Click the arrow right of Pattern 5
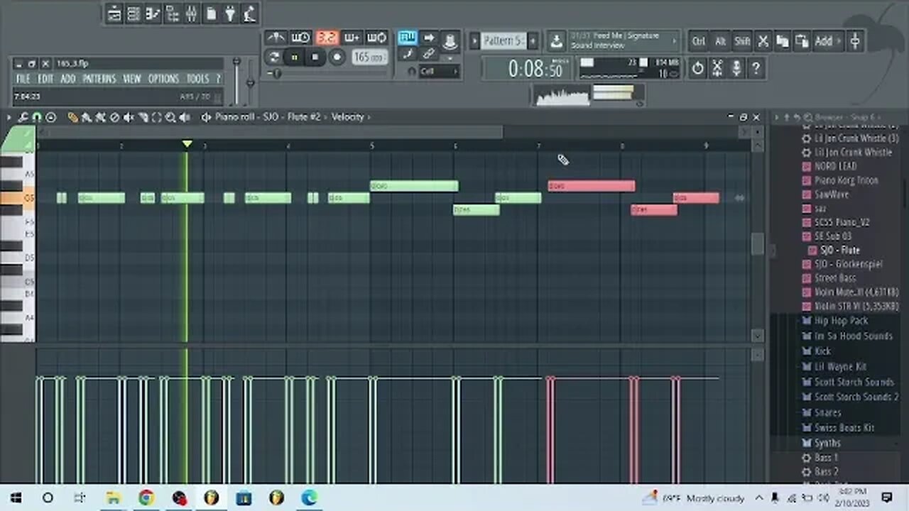The width and height of the screenshot is (909, 511). (533, 40)
